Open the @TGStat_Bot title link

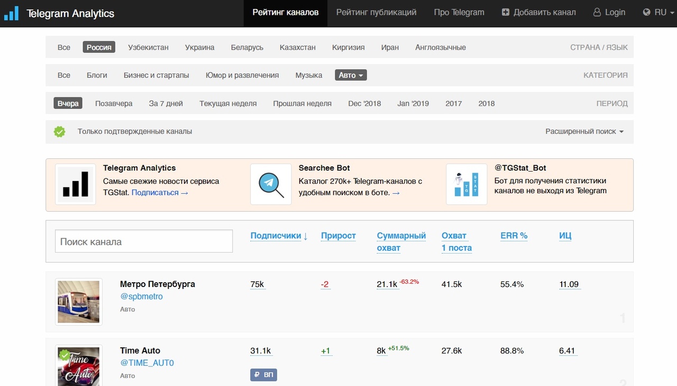[x=520, y=168]
